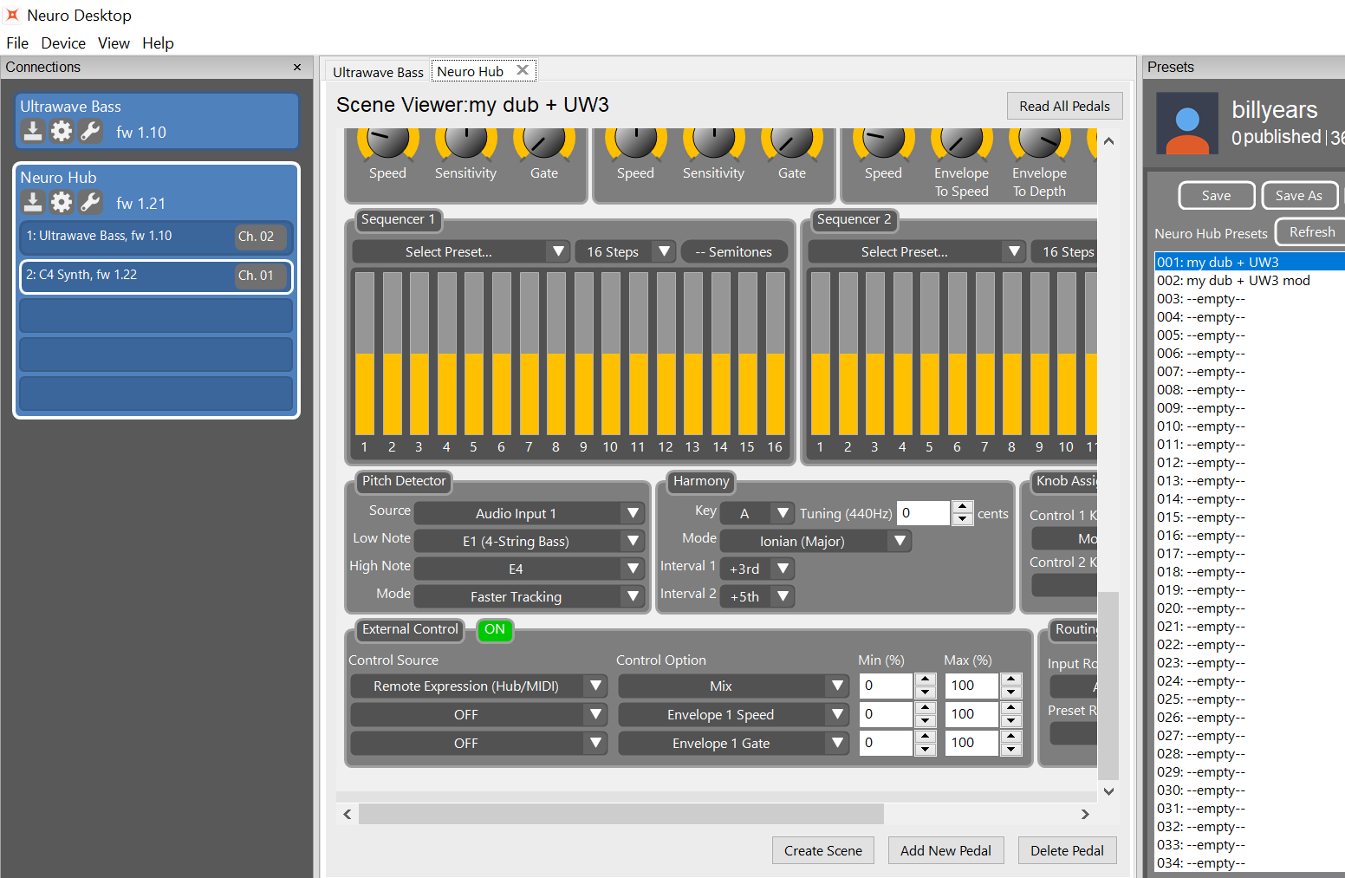Open Ultrawave Bass gear settings icon
Screen dimensions: 1345x878
[62, 131]
